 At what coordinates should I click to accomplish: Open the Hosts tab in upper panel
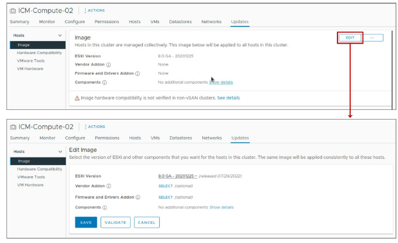pos(135,22)
